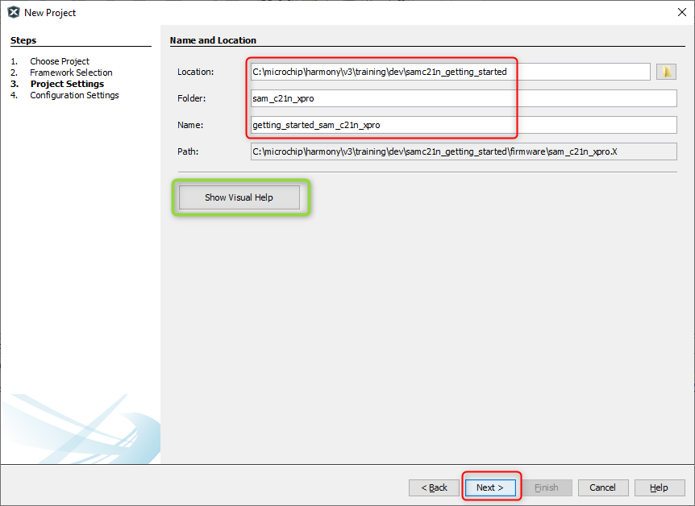Screen dimensions: 695x506
Task: Click the browse folder icon beside Location
Action: click(666, 72)
